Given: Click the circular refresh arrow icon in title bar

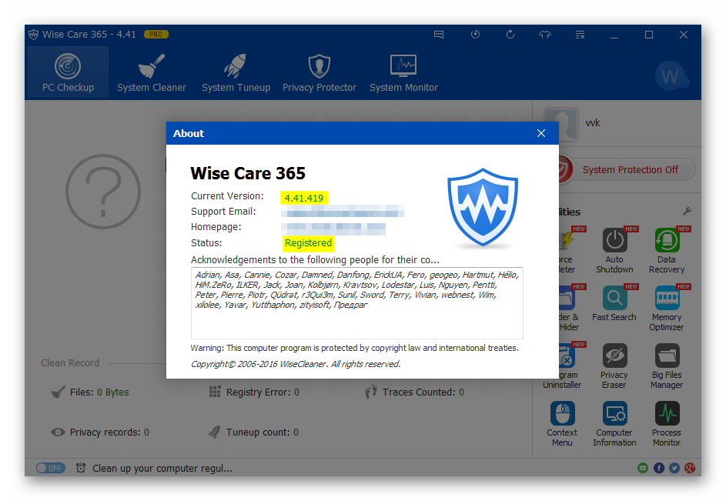Looking at the screenshot, I should [510, 35].
